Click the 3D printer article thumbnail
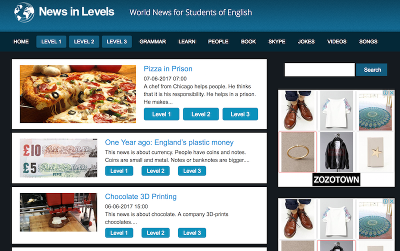The image size is (400, 251). click(x=58, y=212)
